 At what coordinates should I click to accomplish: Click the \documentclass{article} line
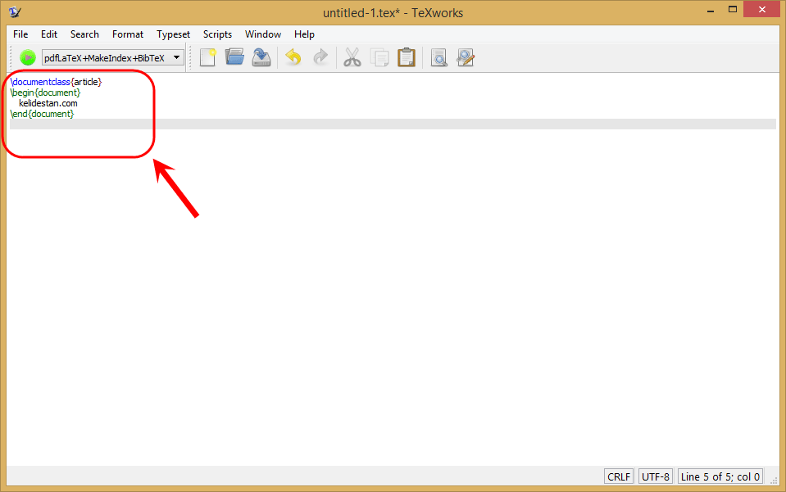point(56,82)
